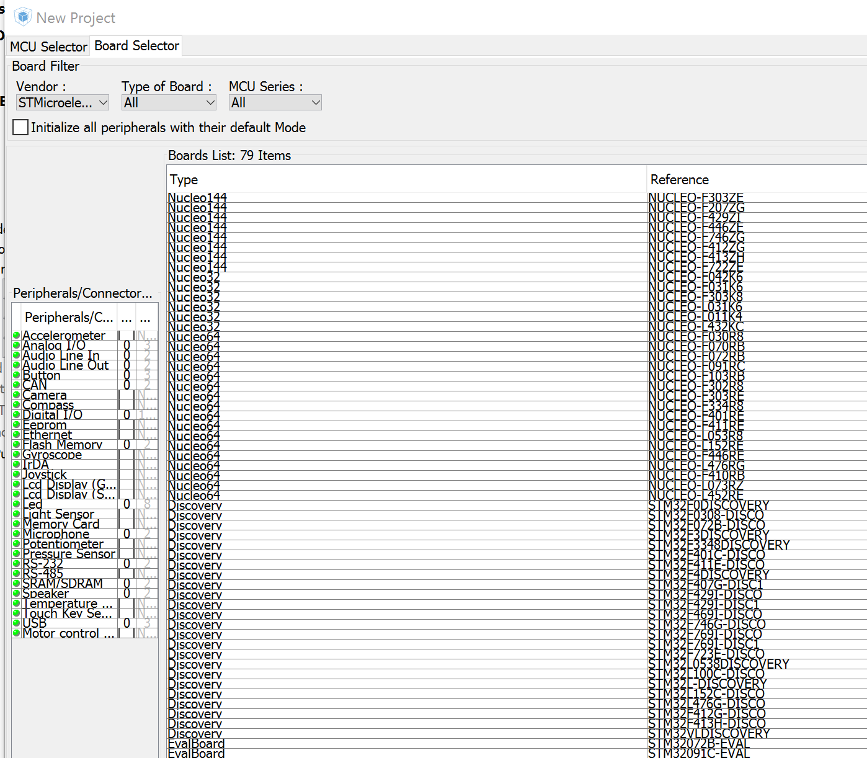Click green dot next to Motor control
867x758 pixels.
tap(17, 633)
